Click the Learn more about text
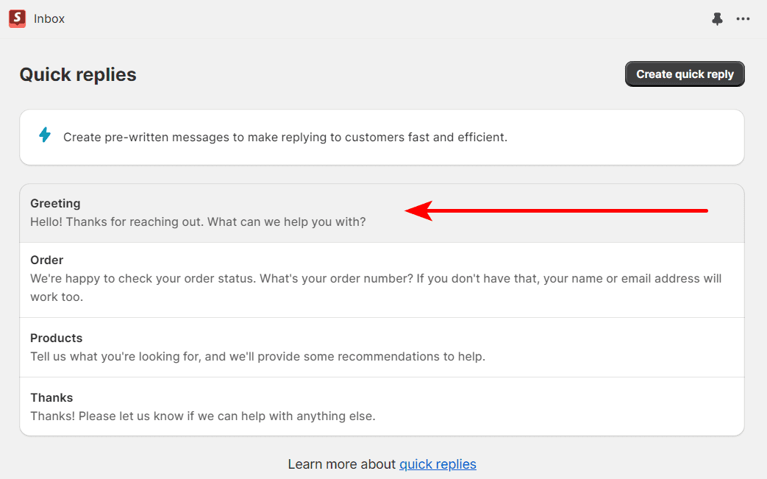The image size is (767, 479). [340, 464]
